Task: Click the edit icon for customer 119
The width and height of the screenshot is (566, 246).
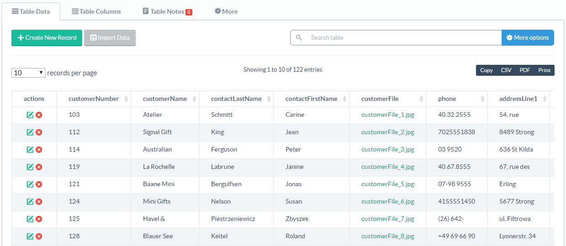Action: [30, 167]
